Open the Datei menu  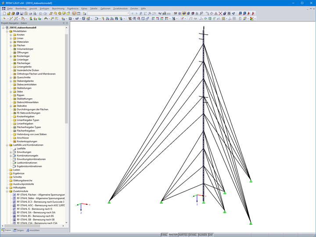pyautogui.click(x=10, y=8)
